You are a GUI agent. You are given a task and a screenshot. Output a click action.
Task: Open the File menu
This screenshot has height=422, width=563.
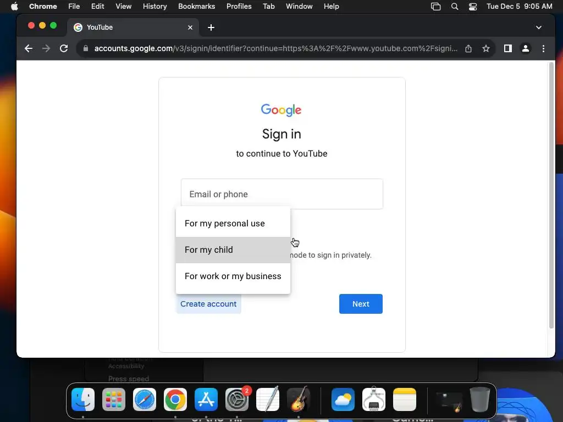[74, 6]
